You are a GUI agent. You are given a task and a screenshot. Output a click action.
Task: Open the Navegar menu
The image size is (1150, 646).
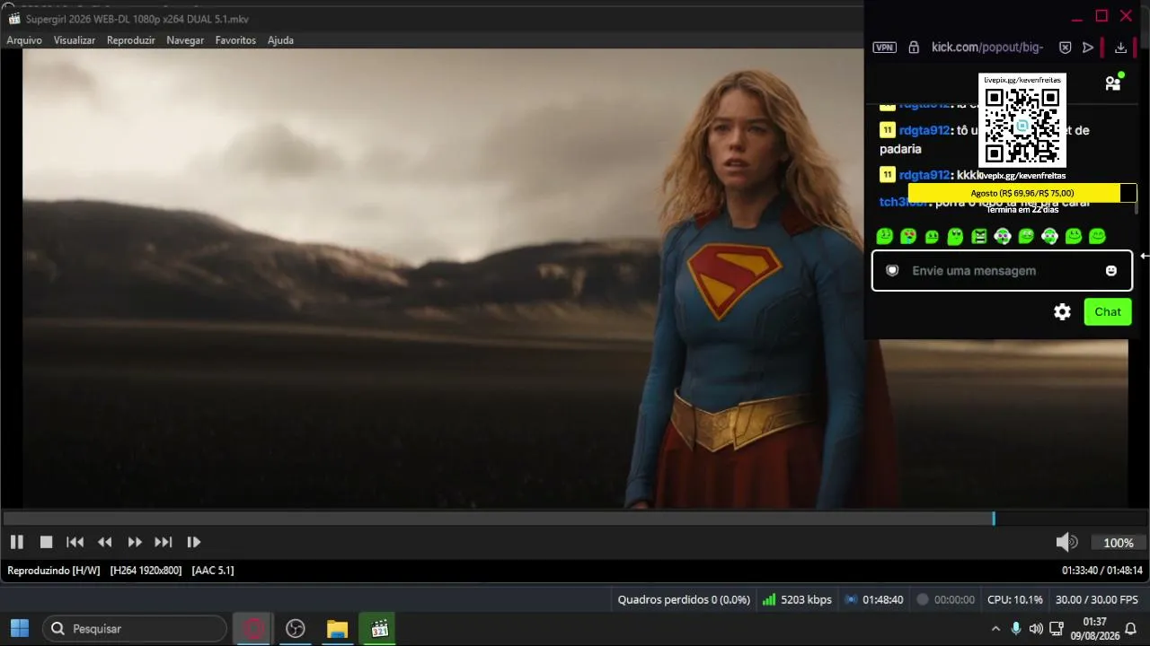tap(185, 40)
